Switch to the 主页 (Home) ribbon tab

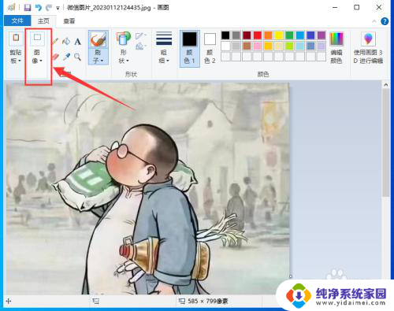(43, 20)
